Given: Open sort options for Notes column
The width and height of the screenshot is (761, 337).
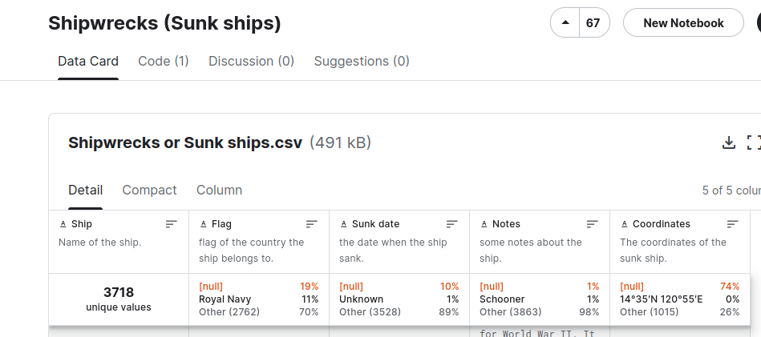Looking at the screenshot, I should point(593,224).
